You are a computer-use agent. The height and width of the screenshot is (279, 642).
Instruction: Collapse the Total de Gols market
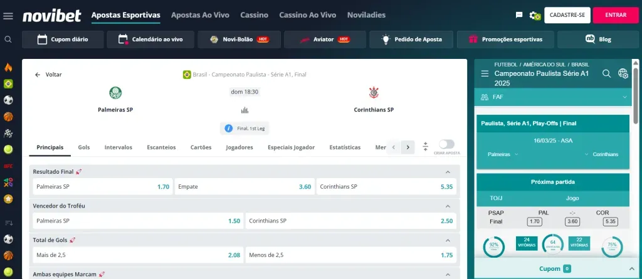click(x=448, y=240)
